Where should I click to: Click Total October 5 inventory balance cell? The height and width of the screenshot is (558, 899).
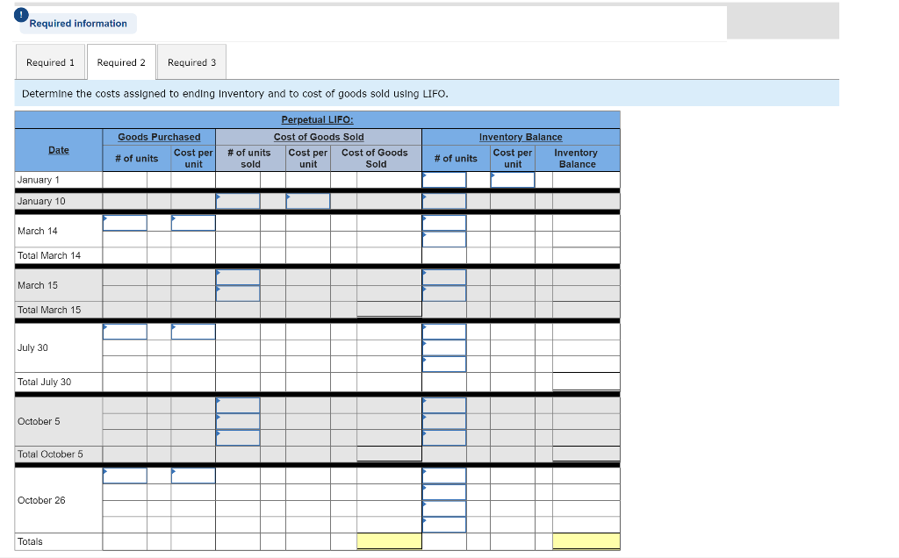[586, 454]
